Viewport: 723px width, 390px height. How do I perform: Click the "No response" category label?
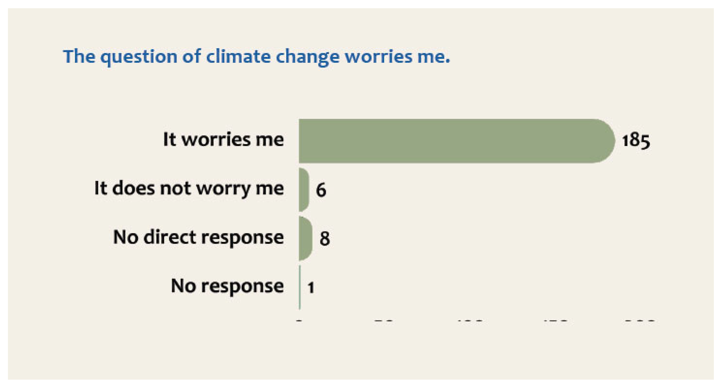click(x=227, y=286)
